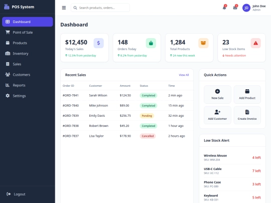Click the plus circle icon for New Sale
The height and width of the screenshot is (203, 271).
217,91
